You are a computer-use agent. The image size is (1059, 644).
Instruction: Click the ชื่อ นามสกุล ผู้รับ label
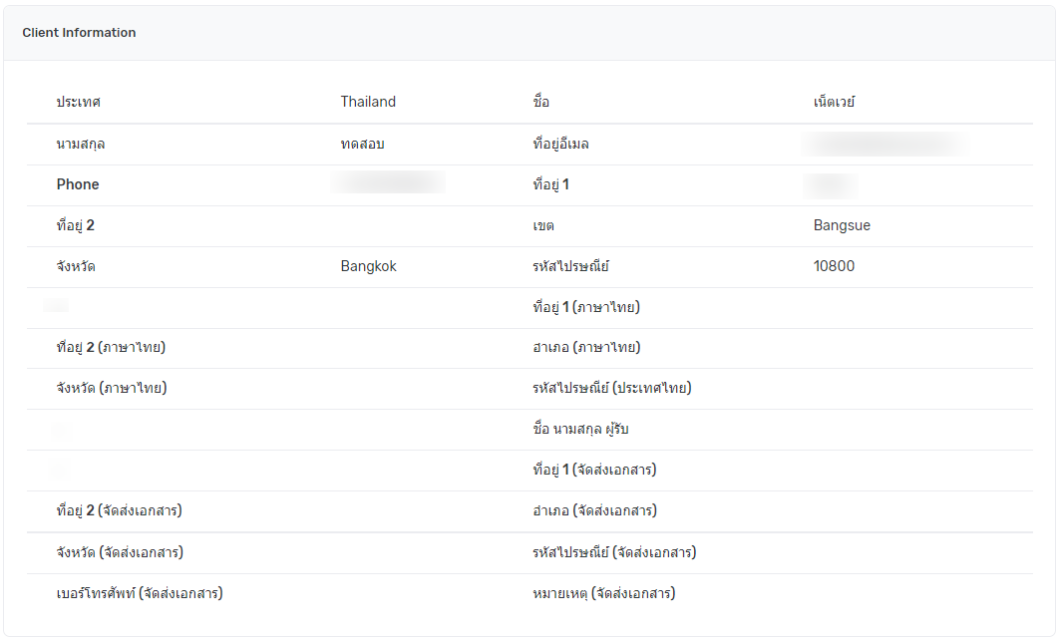[581, 429]
